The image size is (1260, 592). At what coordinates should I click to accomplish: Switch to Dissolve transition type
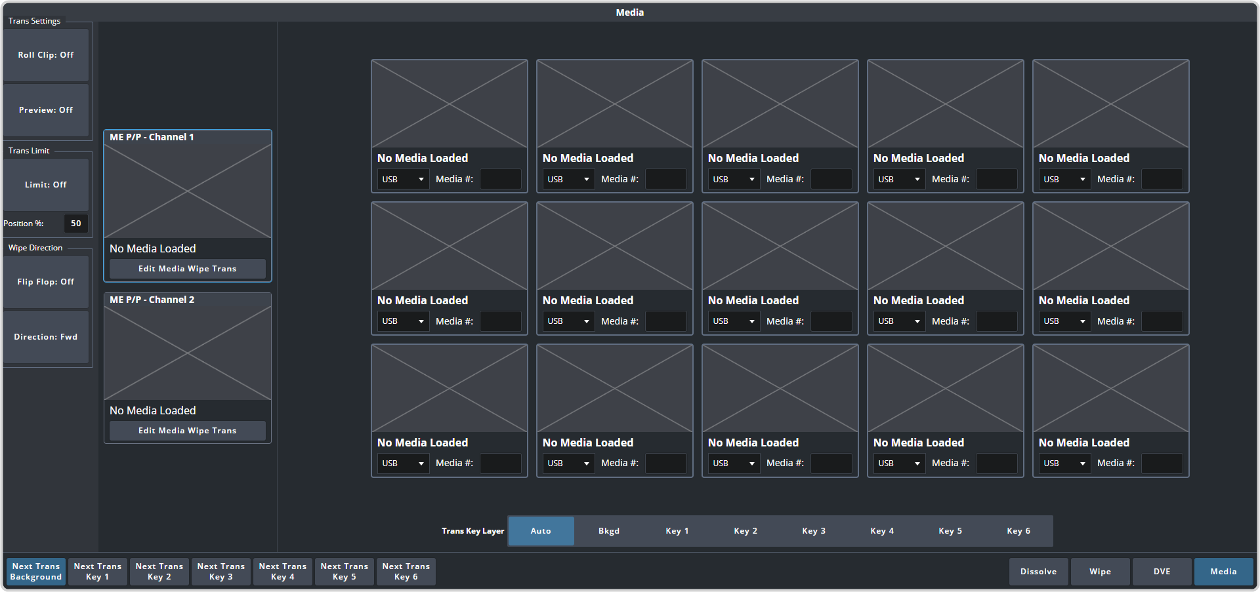(1039, 572)
